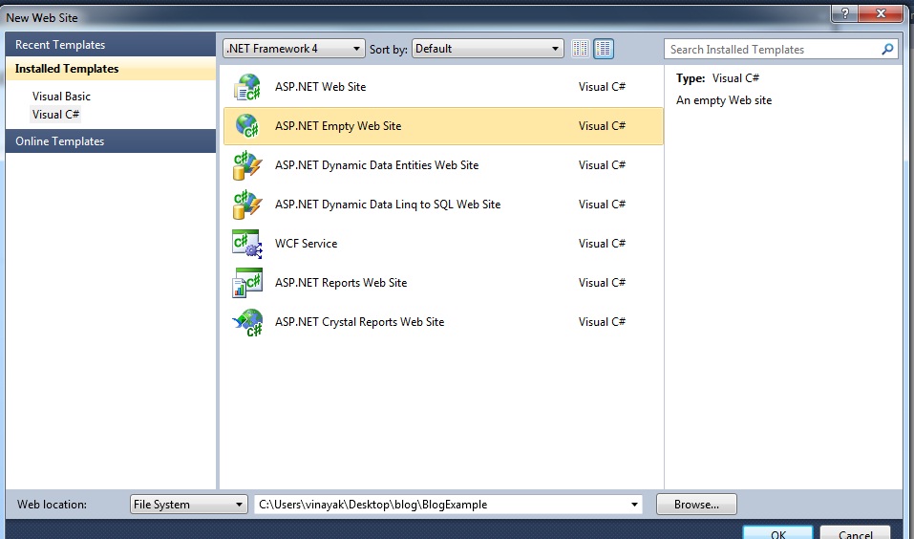Screen dimensions: 914x539
Task: Pick the Dynamic Data Linq to SQL icon
Action: 247,205
